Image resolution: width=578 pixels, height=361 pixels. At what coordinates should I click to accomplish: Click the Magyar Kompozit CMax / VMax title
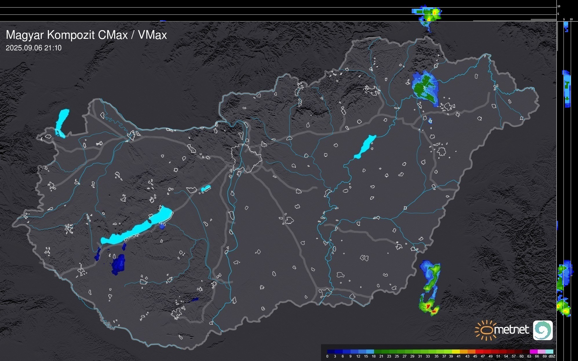click(x=86, y=35)
